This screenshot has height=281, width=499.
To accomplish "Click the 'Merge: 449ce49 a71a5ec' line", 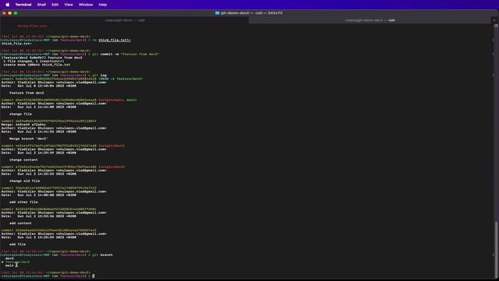I will pyautogui.click(x=23, y=125).
